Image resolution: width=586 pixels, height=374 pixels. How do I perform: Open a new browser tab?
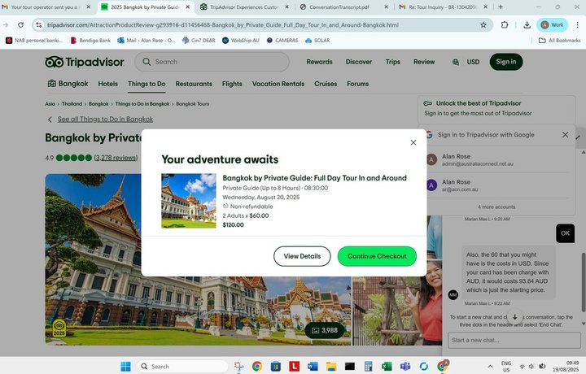(x=501, y=7)
